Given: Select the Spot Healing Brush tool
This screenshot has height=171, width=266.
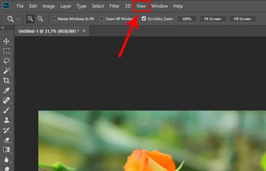Looking at the screenshot, I should (6, 100).
